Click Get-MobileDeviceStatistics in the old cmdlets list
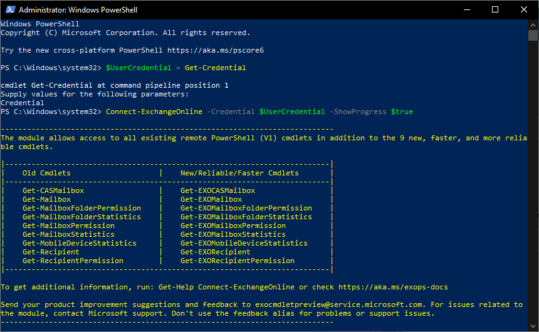This screenshot has width=539, height=332. 80,243
